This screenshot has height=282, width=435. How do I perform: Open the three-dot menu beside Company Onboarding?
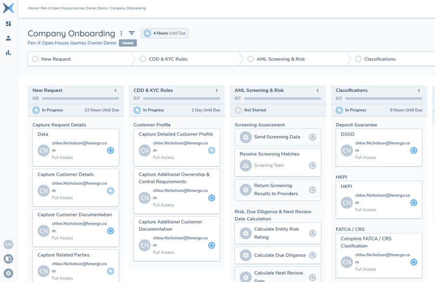[121, 33]
